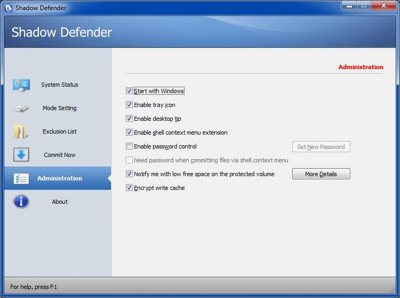The image size is (400, 298).
Task: Click the Set New Password button
Action: point(321,147)
